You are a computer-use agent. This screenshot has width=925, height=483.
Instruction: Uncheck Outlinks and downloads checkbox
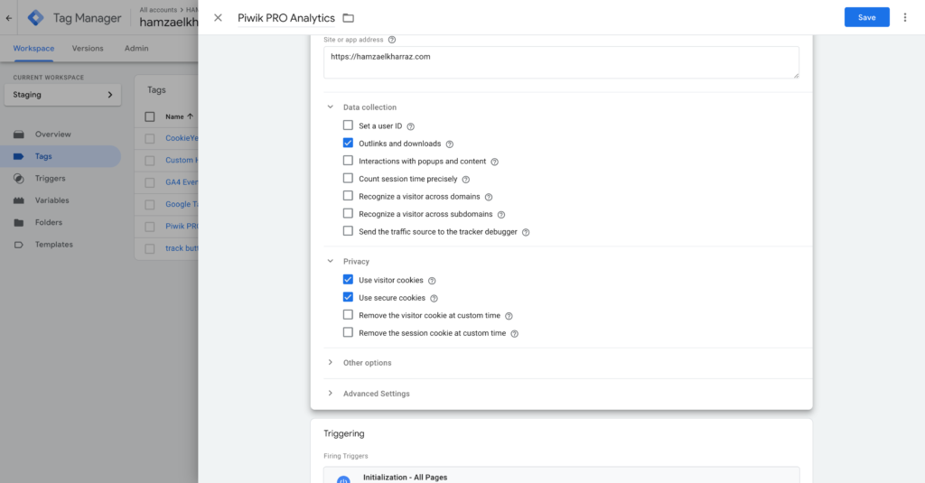348,144
